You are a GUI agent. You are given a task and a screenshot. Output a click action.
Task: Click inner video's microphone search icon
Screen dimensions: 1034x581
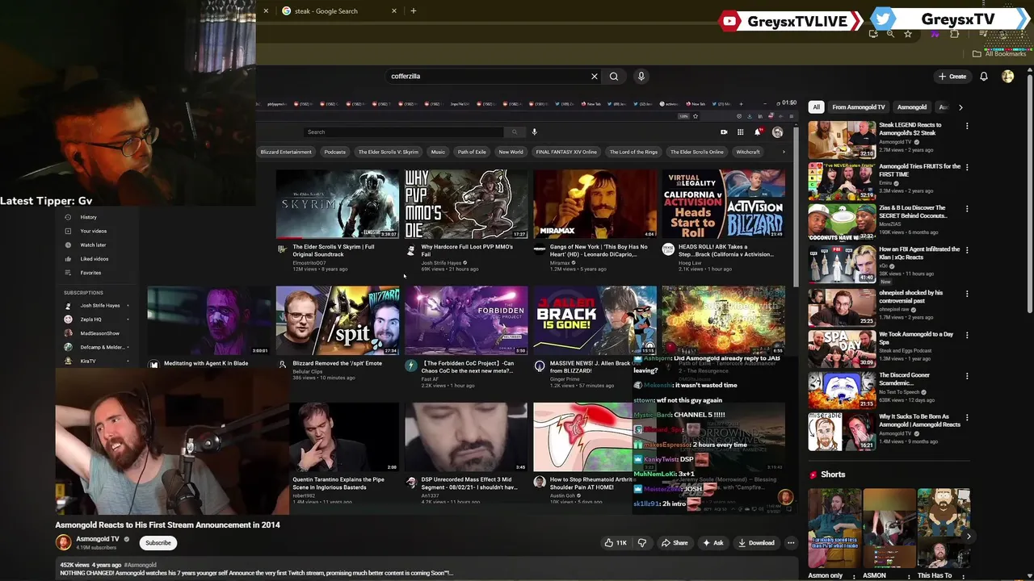(534, 132)
